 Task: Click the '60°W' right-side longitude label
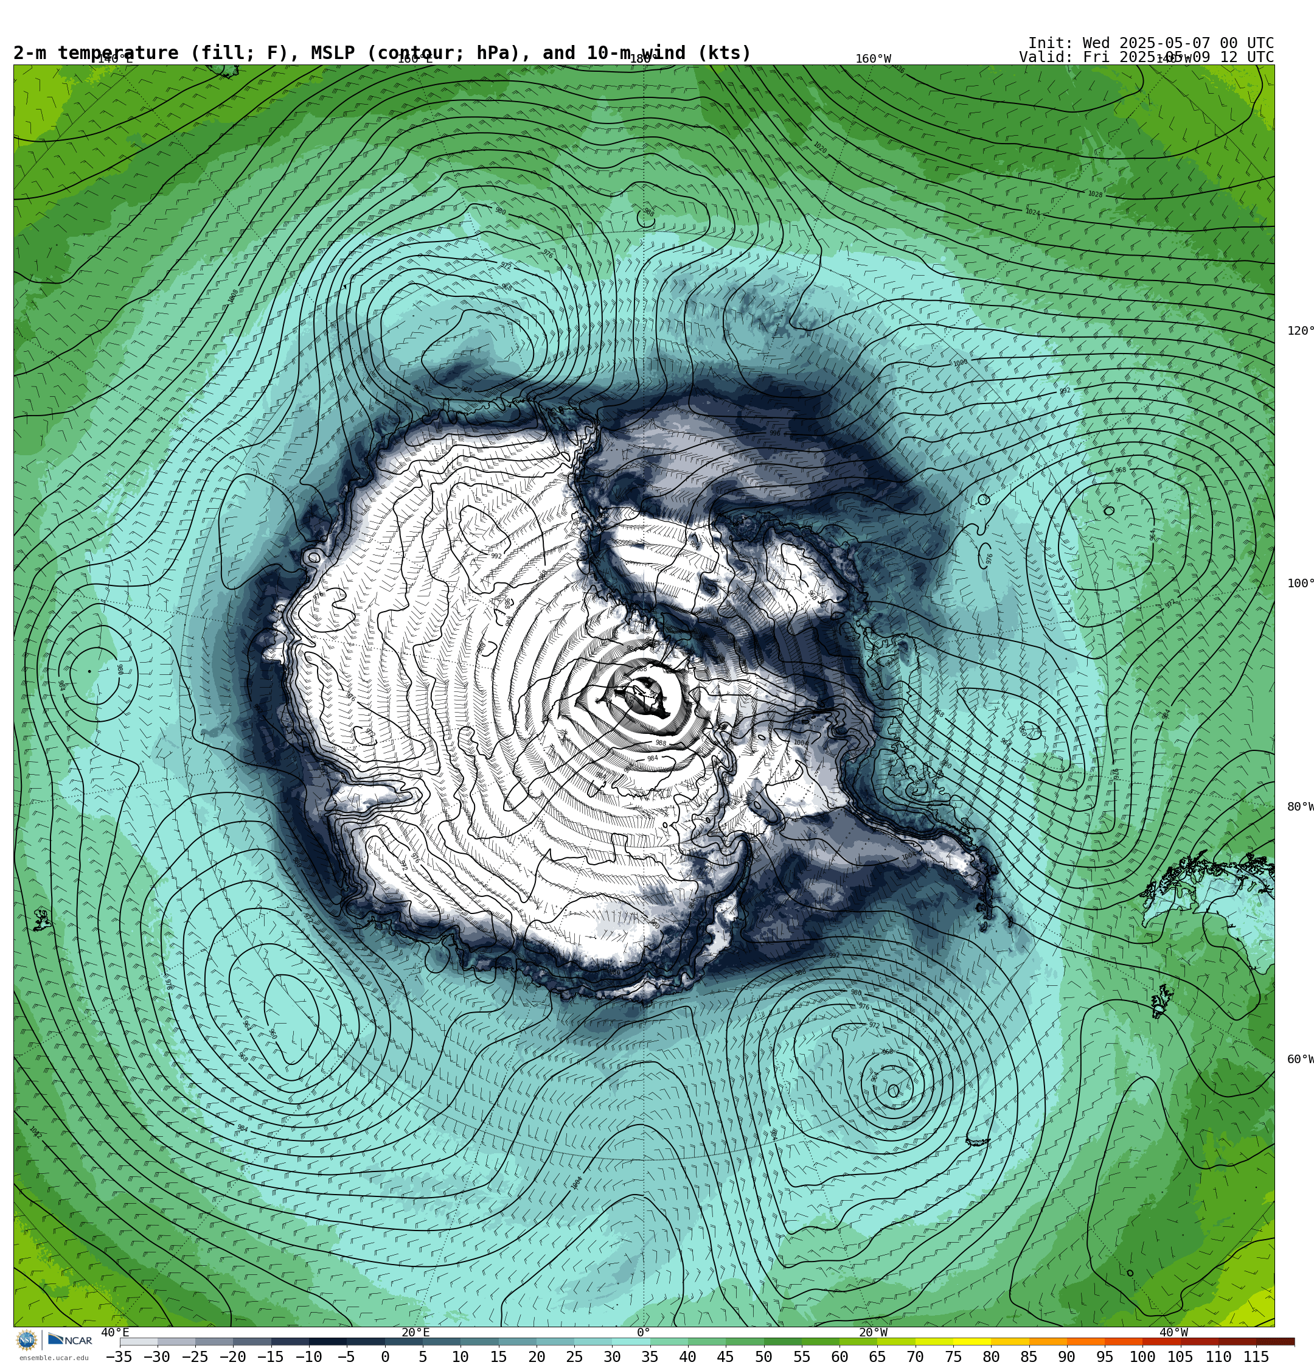tap(1300, 1060)
